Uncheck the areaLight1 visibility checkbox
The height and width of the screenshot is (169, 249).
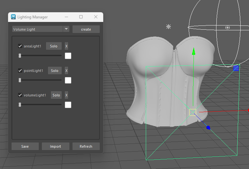20,46
